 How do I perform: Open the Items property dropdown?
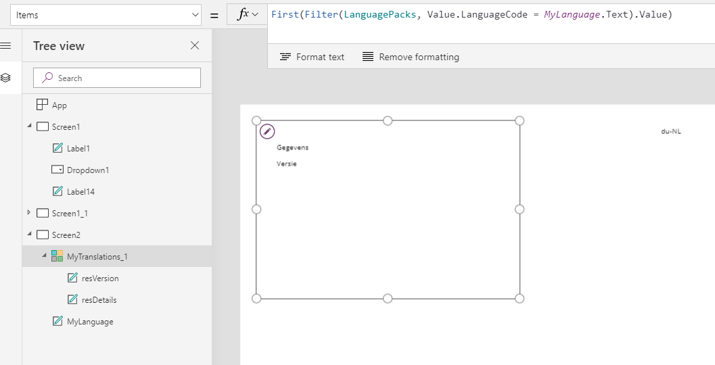pyautogui.click(x=105, y=15)
